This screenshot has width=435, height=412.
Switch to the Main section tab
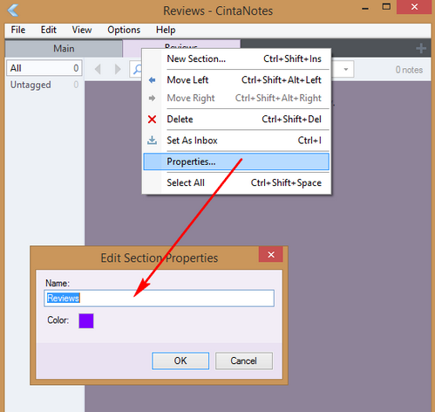tap(64, 48)
